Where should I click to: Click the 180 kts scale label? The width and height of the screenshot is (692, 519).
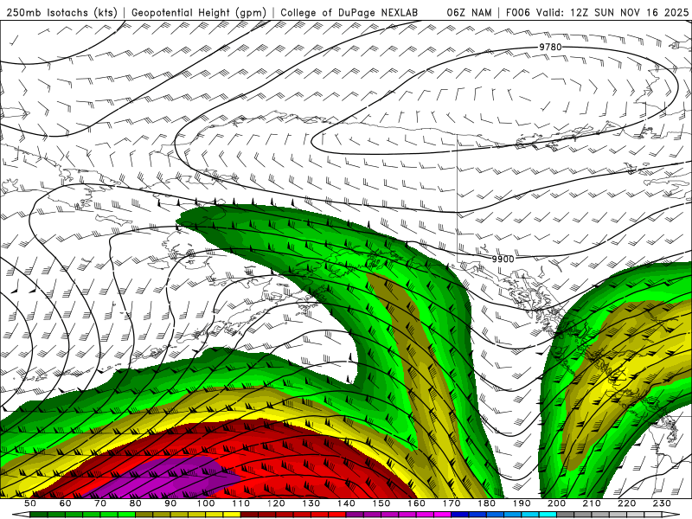(487, 503)
